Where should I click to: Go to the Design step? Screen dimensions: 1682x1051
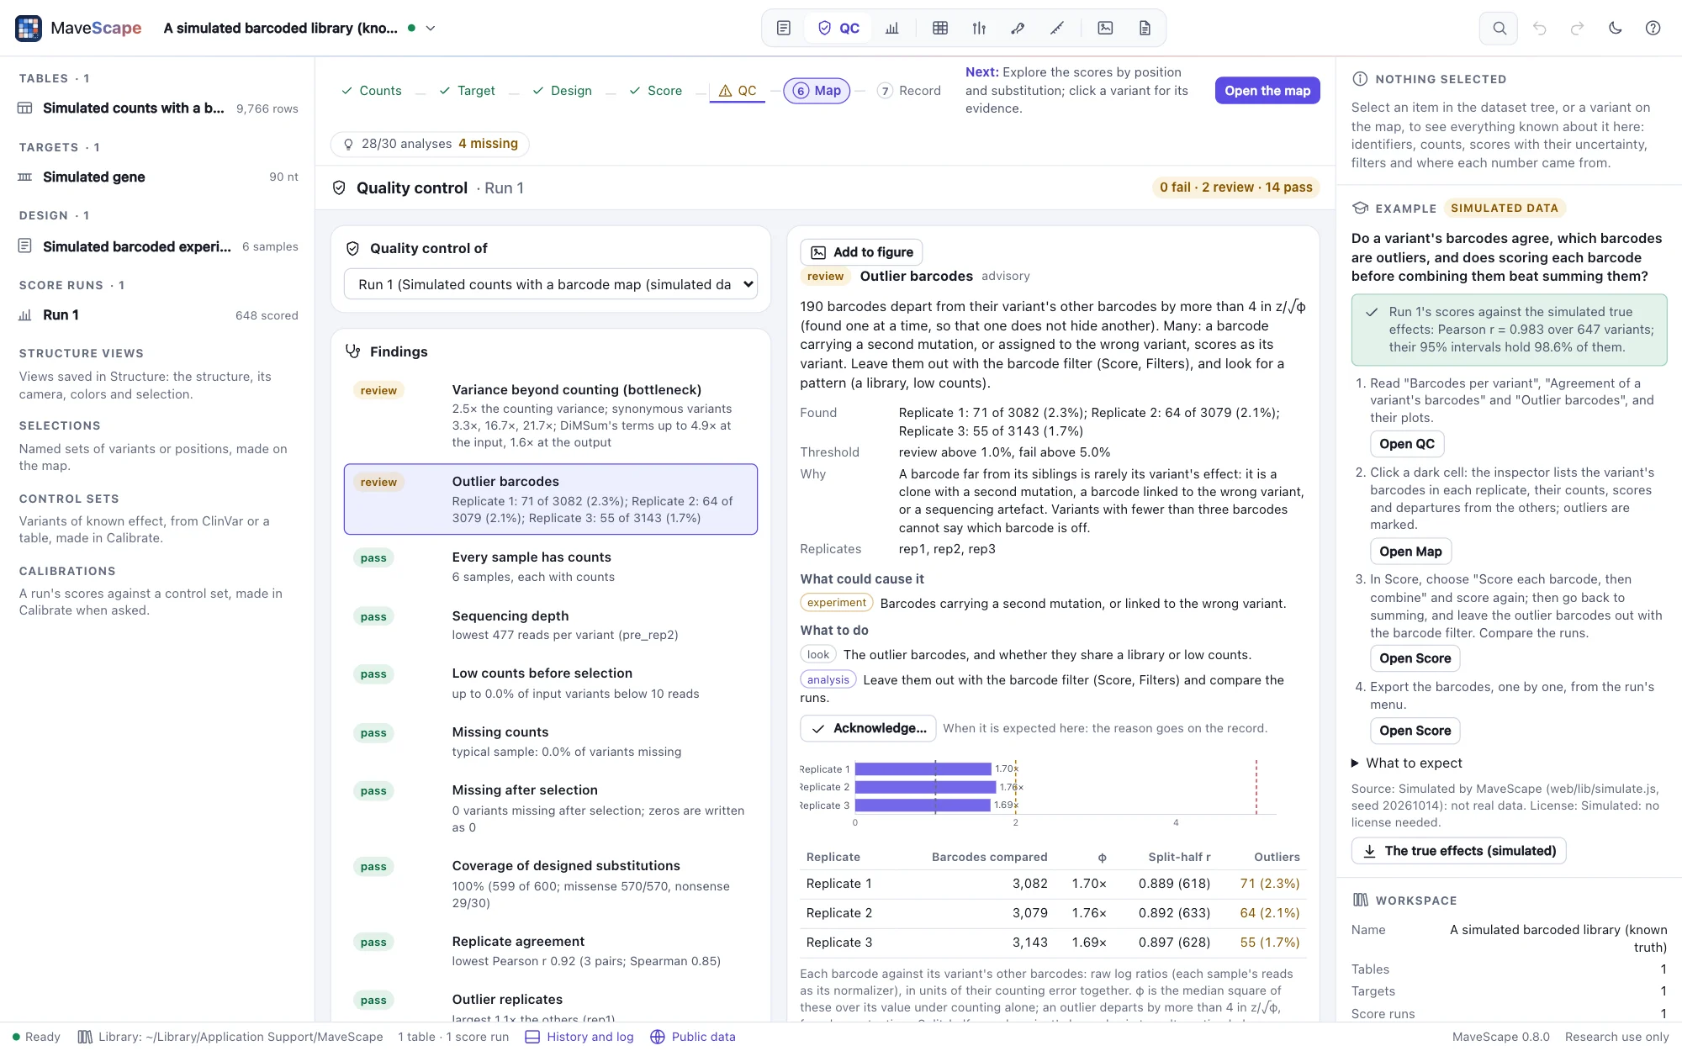(x=562, y=91)
